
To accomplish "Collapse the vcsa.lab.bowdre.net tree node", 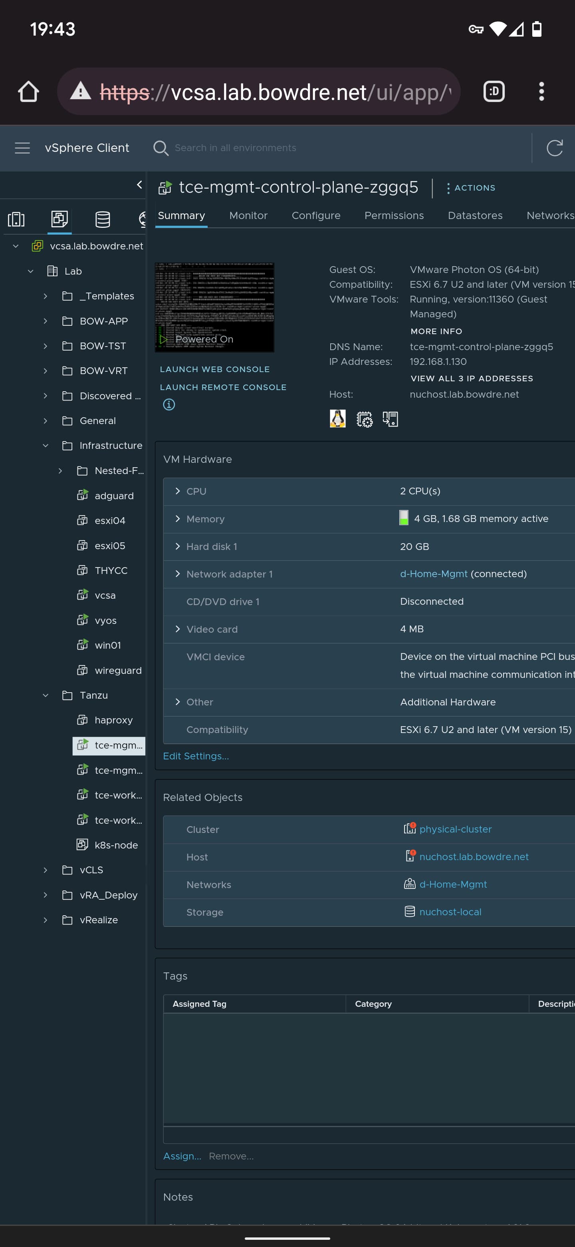I will (x=16, y=246).
